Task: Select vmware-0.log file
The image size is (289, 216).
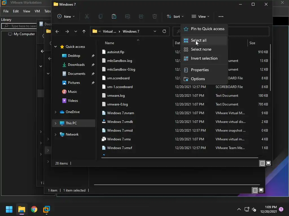Action: (x=117, y=104)
